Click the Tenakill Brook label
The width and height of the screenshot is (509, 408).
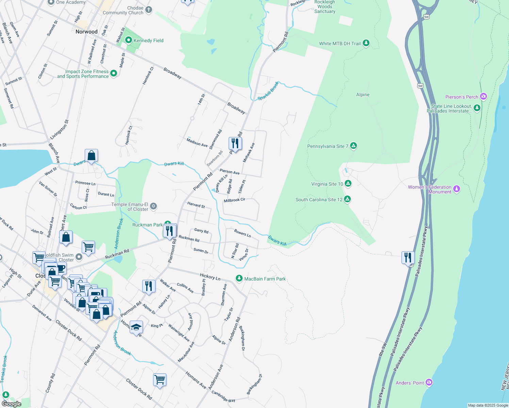click(4, 369)
